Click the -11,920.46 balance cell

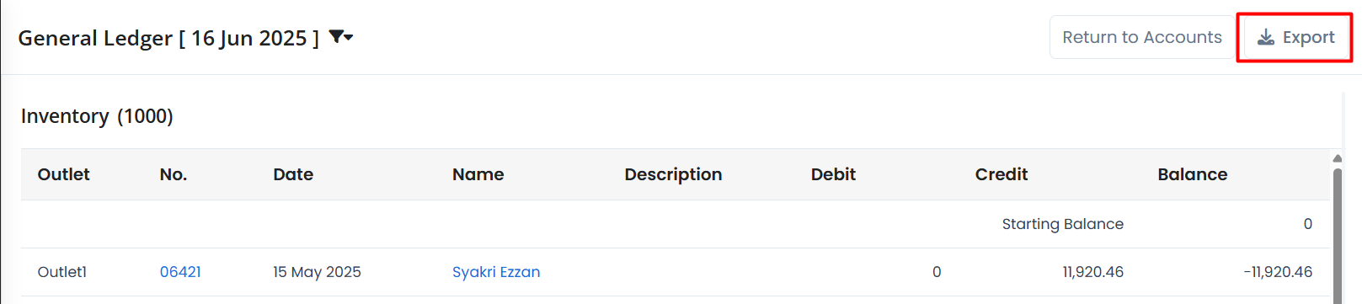pyautogui.click(x=1278, y=272)
